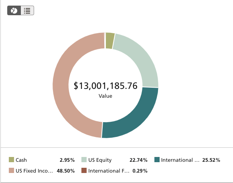
Task: Switch to pie chart view
Action: pyautogui.click(x=14, y=10)
